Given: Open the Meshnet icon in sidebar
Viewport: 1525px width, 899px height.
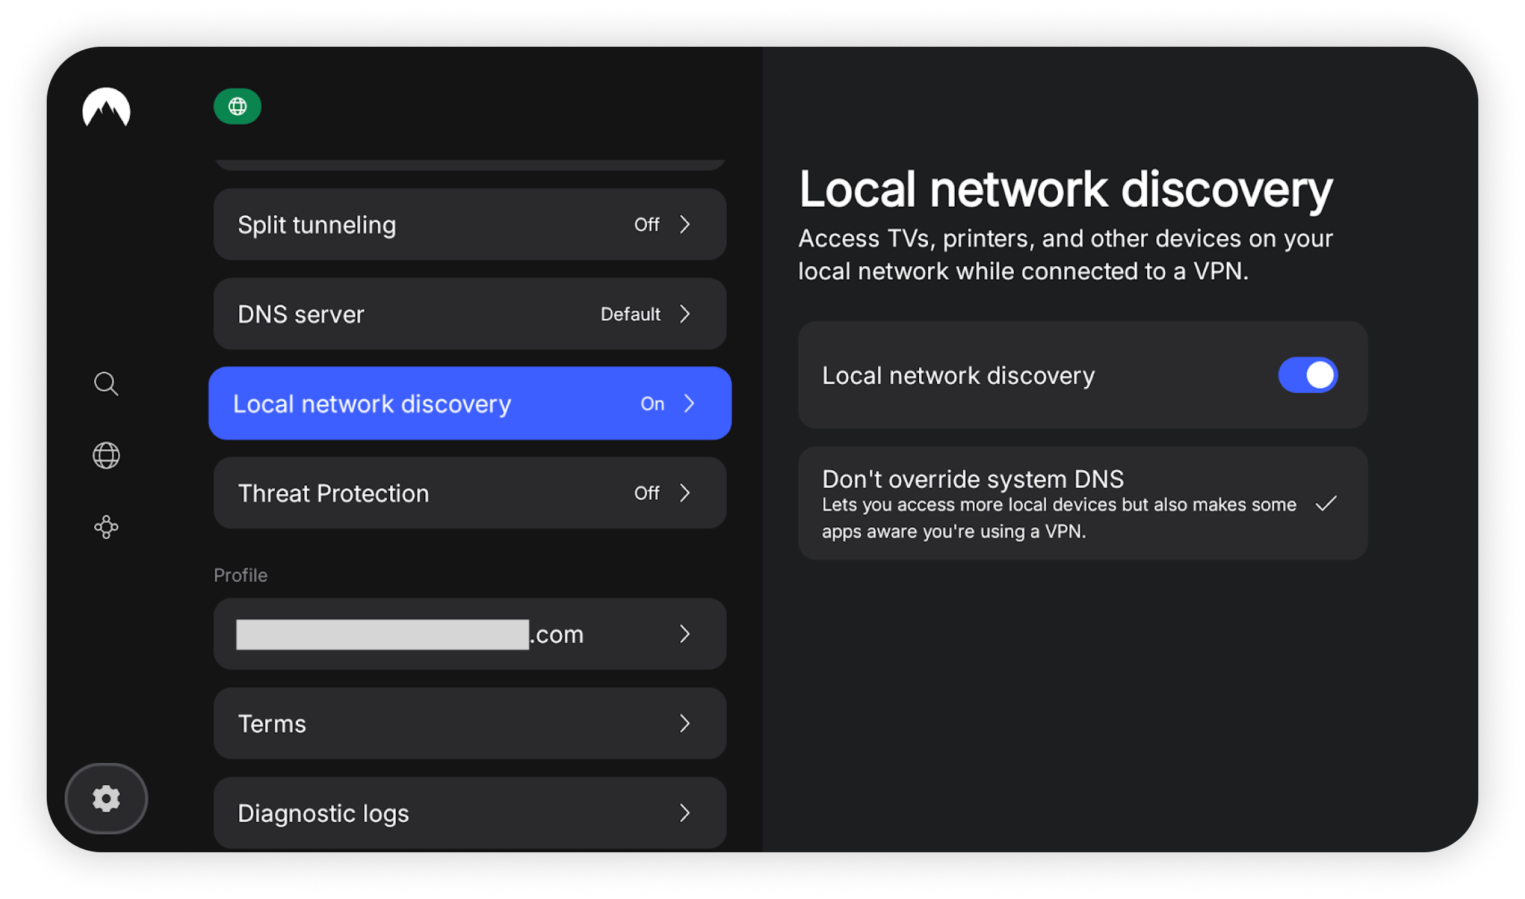Looking at the screenshot, I should [106, 527].
